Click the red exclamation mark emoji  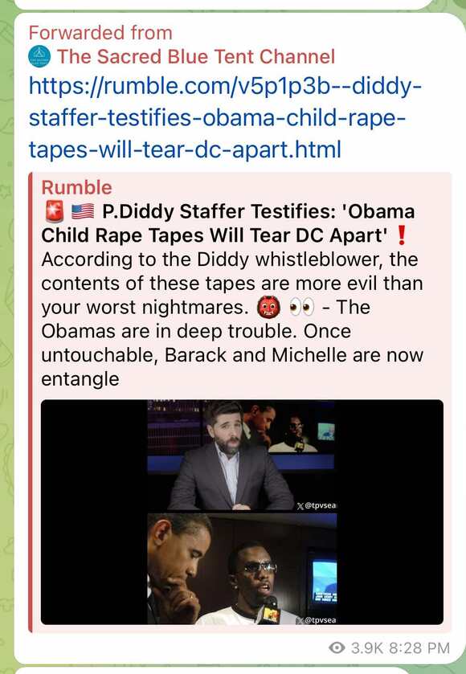pyautogui.click(x=400, y=235)
